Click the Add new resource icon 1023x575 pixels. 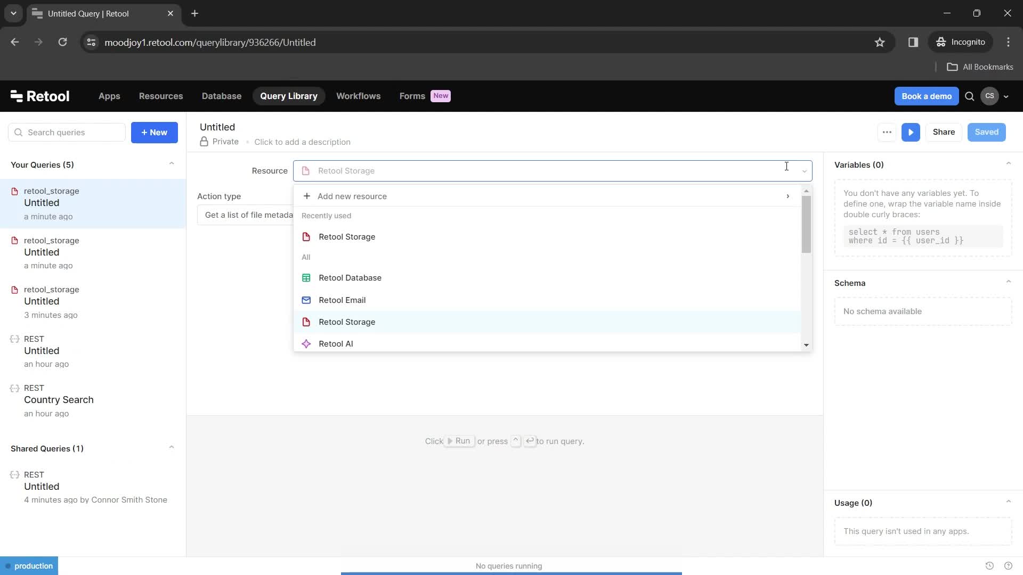[307, 196]
